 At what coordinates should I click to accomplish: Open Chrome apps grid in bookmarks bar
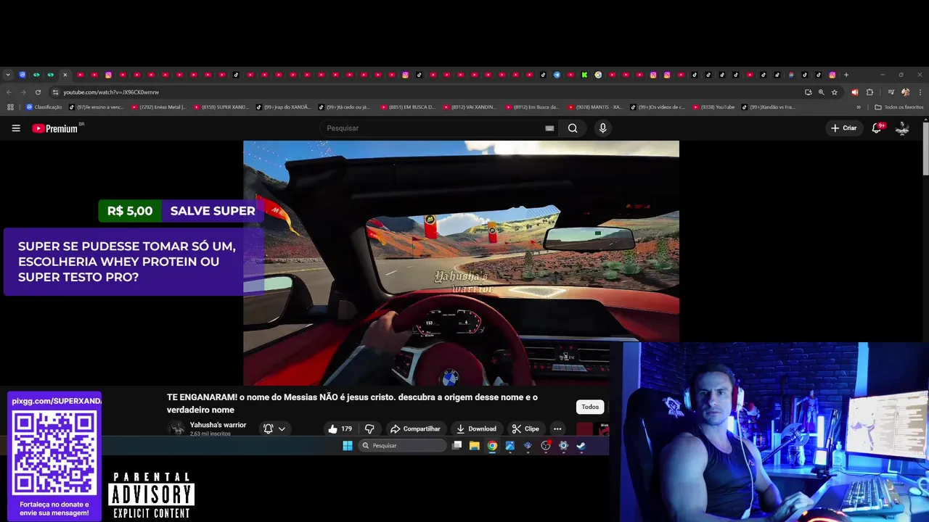point(10,107)
